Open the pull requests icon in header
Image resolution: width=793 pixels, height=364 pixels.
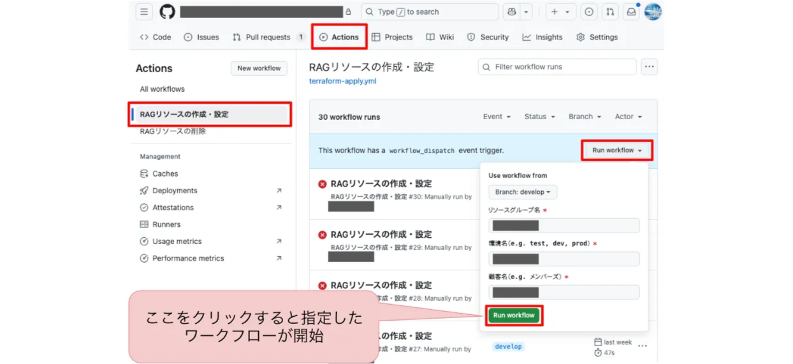[610, 11]
